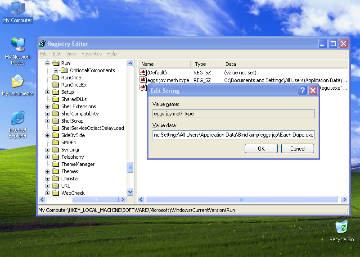Select the Telephony tree item
The height and width of the screenshot is (257, 360).
click(72, 157)
